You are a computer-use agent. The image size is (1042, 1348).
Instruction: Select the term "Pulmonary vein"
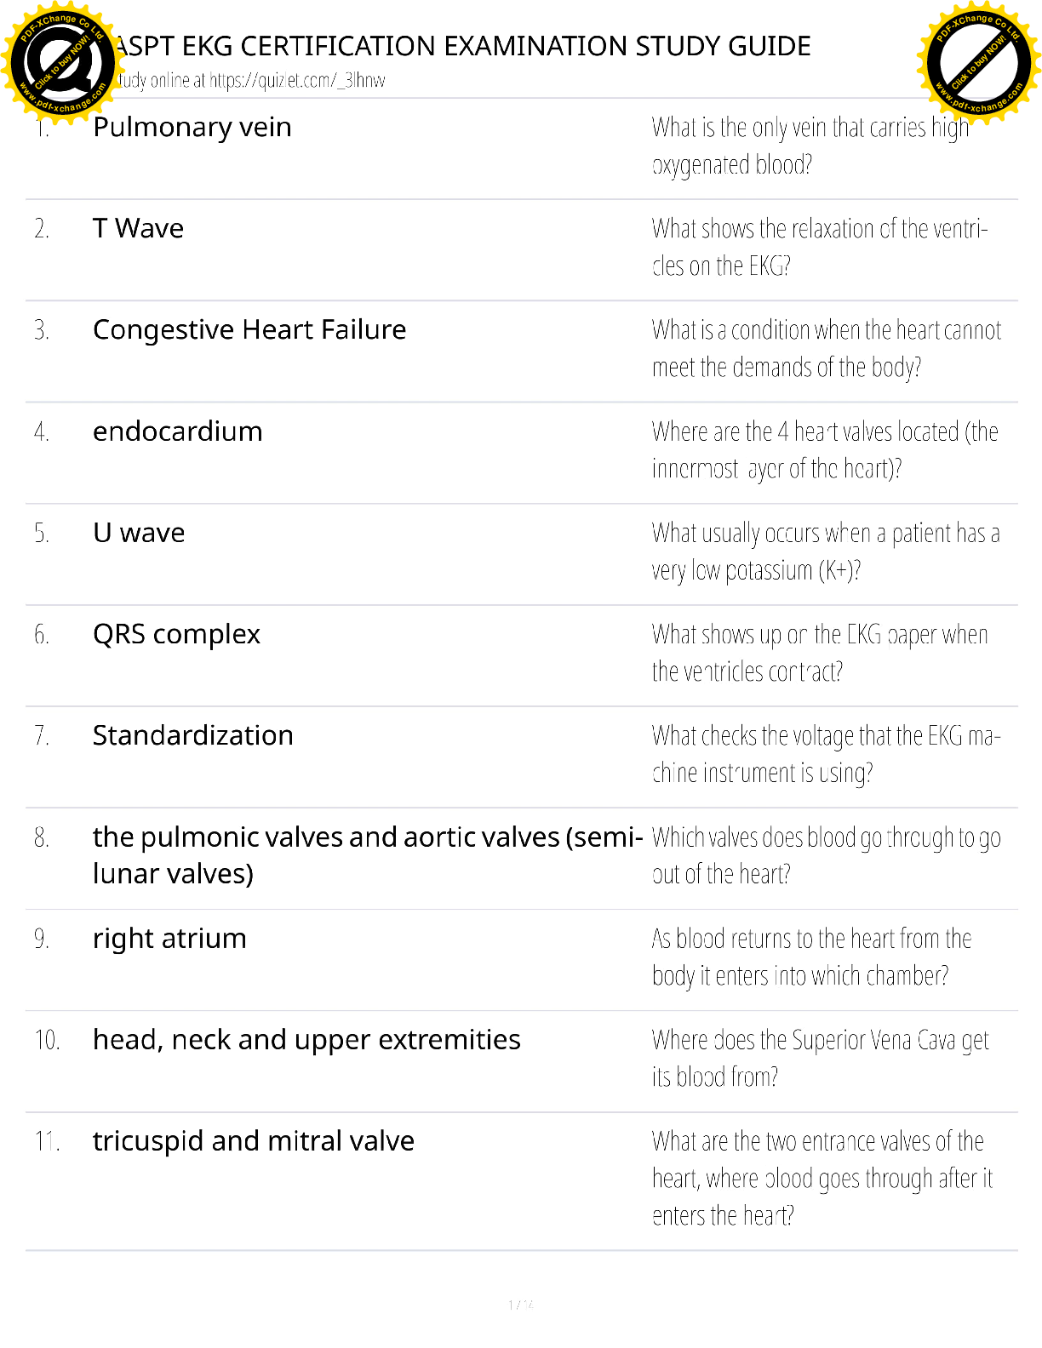192,127
